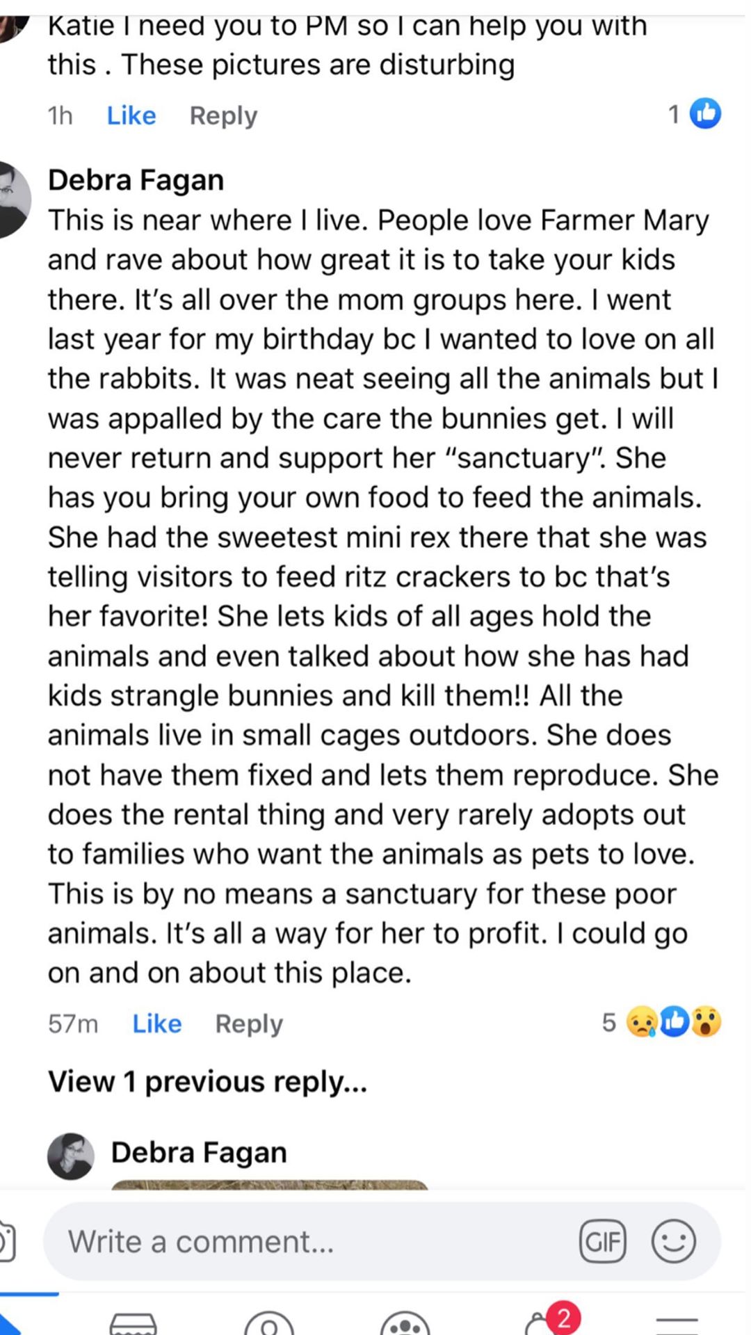Reply to the comment posted 1h ago
This screenshot has width=751, height=1335.
(223, 115)
